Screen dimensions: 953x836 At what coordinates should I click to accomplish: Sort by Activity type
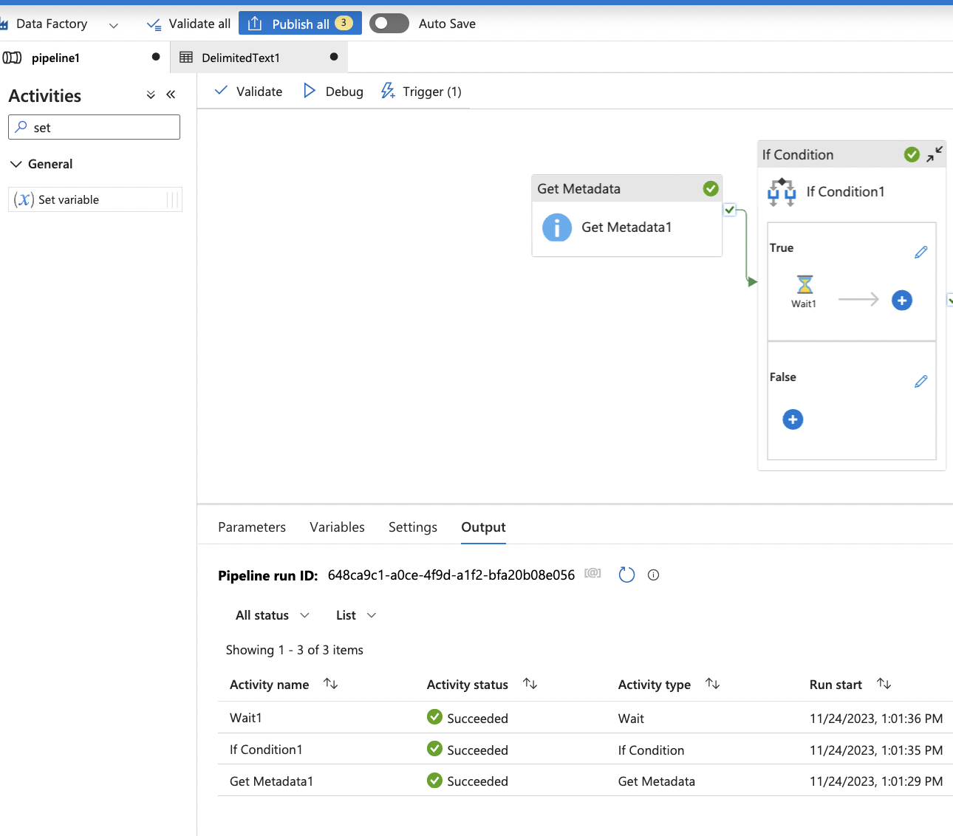[x=712, y=684]
